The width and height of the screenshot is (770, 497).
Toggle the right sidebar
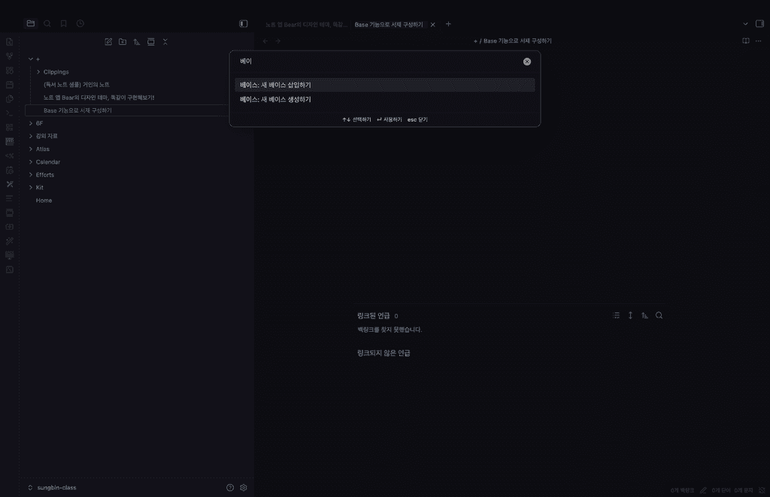click(x=759, y=23)
